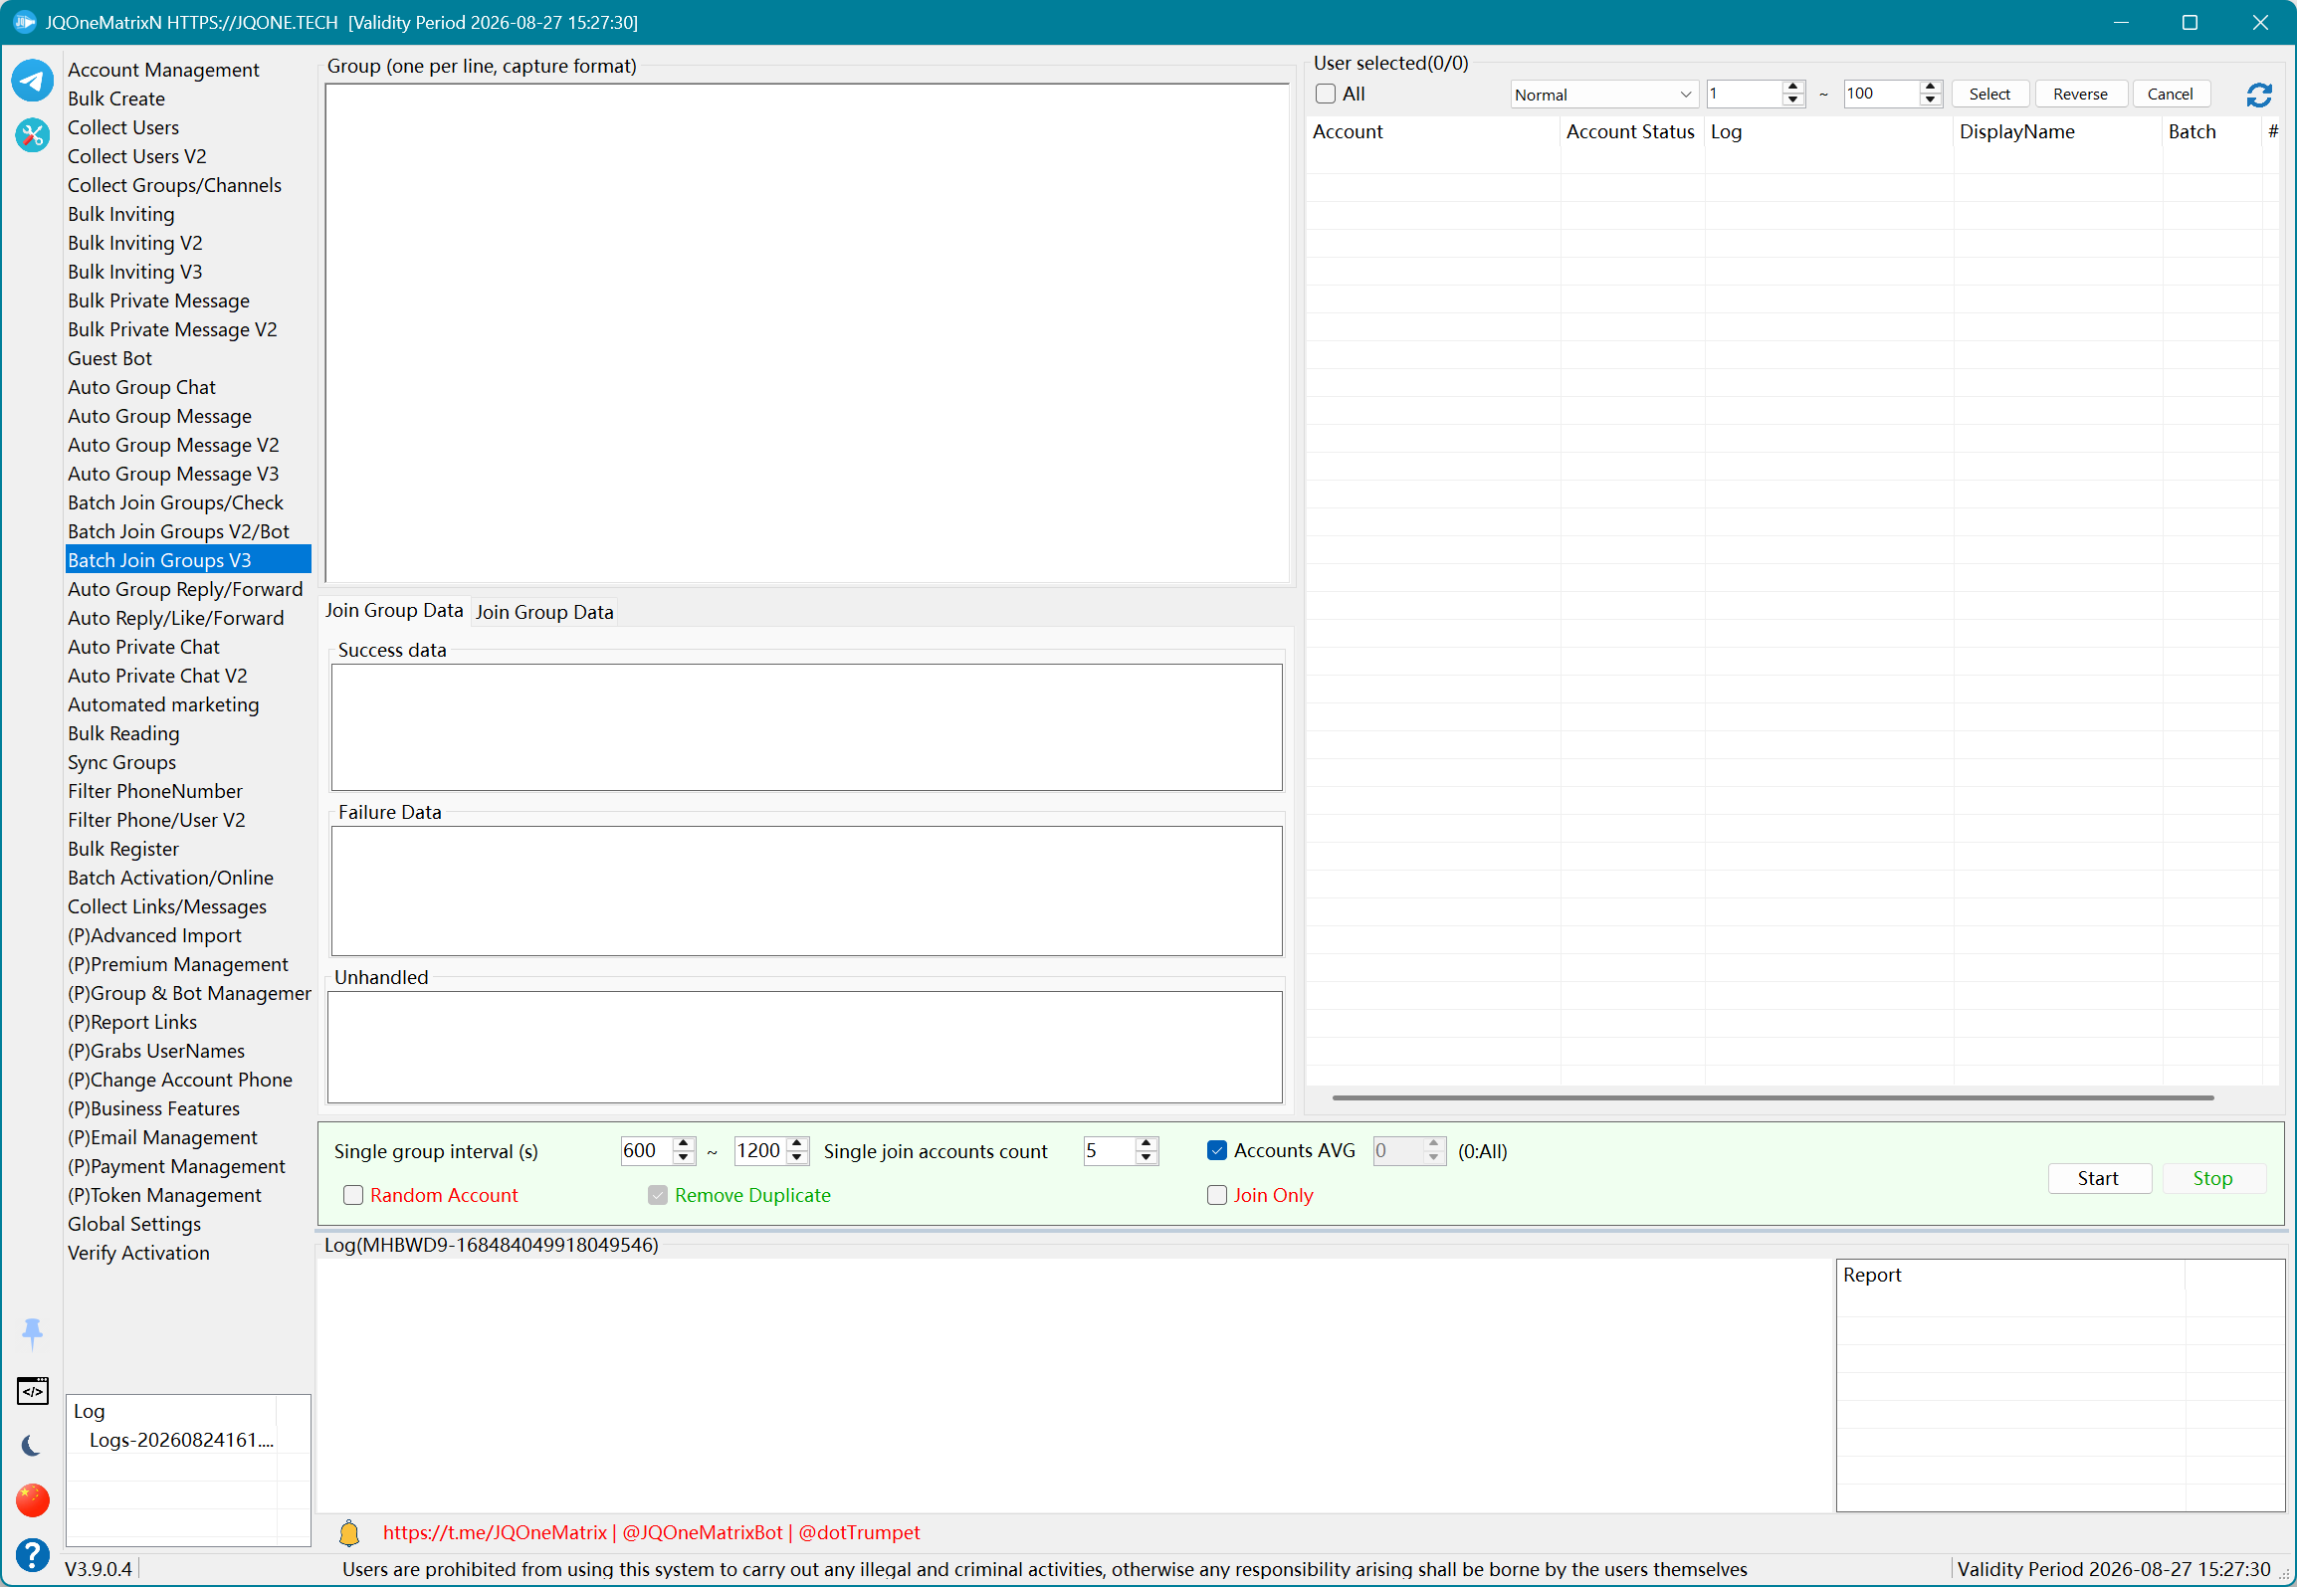This screenshot has width=2297, height=1587.
Task: Click the Select button
Action: tap(1990, 95)
